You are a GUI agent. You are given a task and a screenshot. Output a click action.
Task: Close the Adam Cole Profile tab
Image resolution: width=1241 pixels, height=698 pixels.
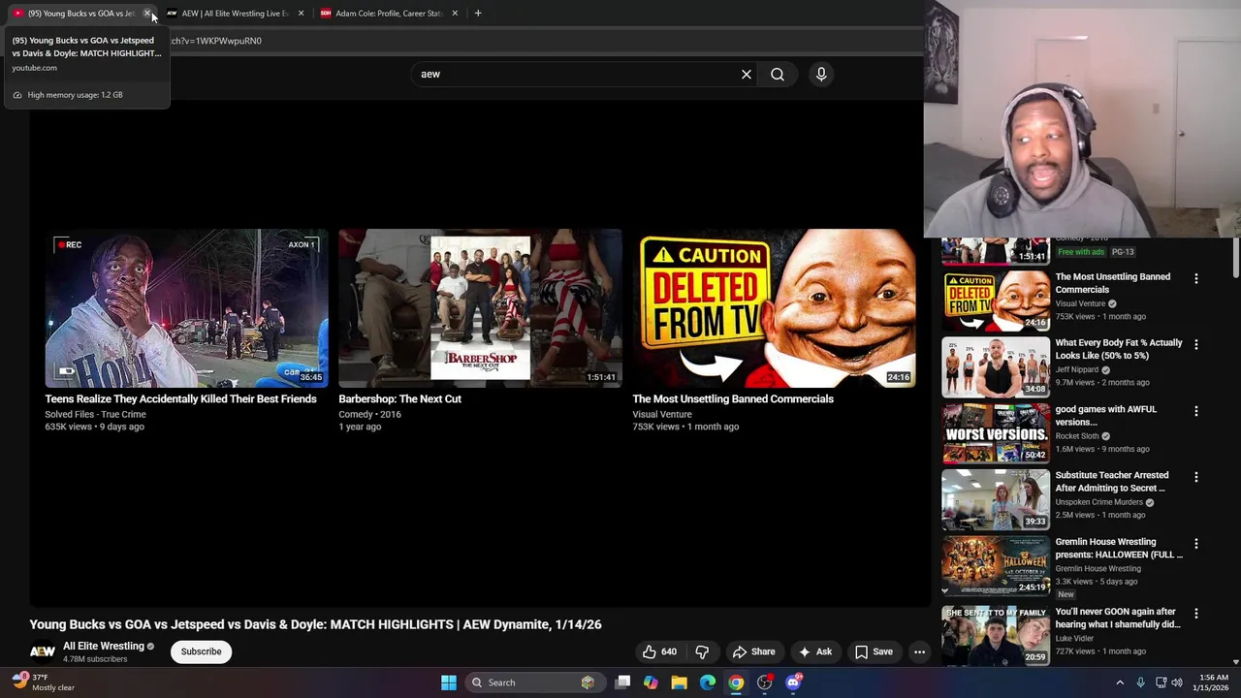455,14
